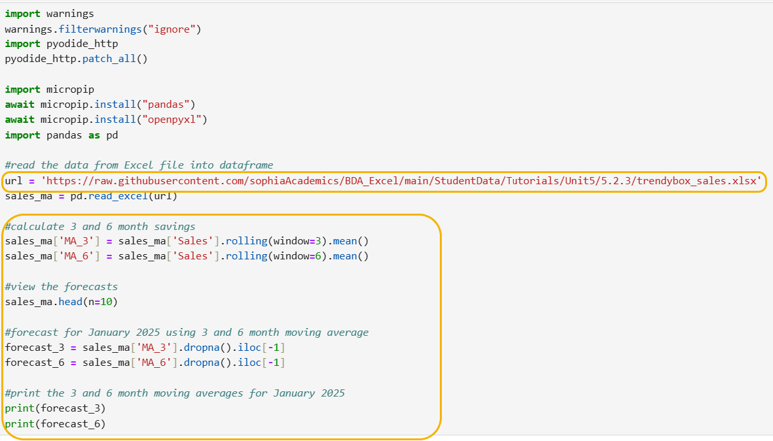Click the forecast_6 assignment line
Screen dimensions: 773x441
tap(145, 363)
